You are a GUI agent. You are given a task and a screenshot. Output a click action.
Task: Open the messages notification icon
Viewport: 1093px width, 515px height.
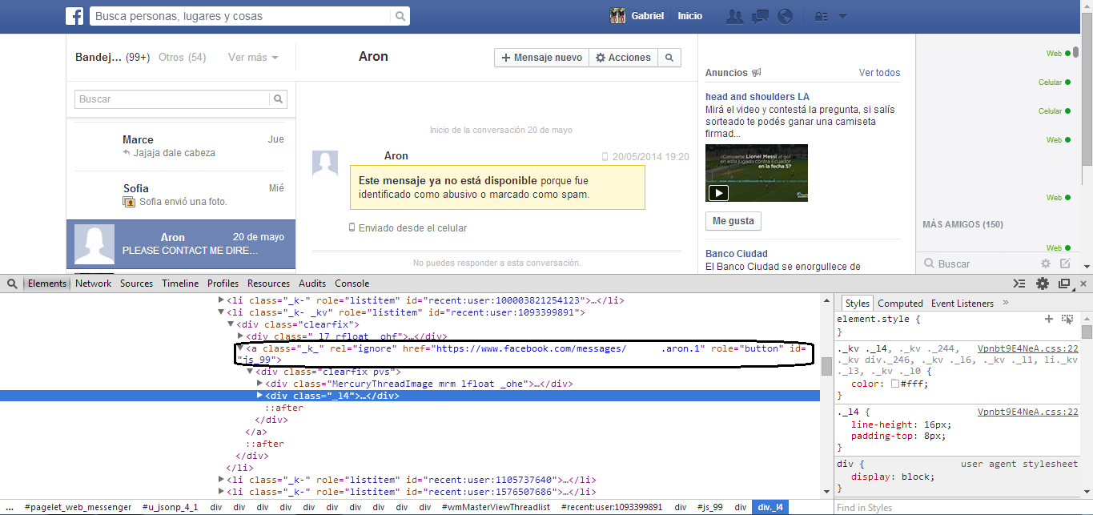(x=760, y=16)
